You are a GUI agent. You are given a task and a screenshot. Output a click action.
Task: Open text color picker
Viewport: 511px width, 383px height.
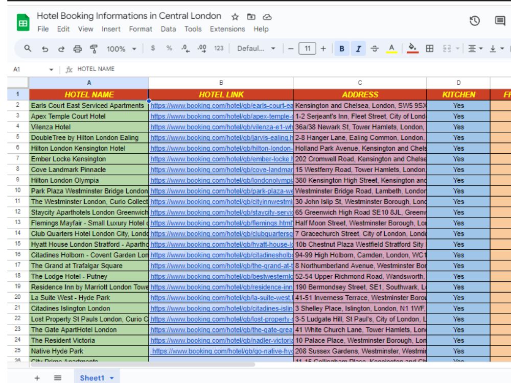pos(391,49)
